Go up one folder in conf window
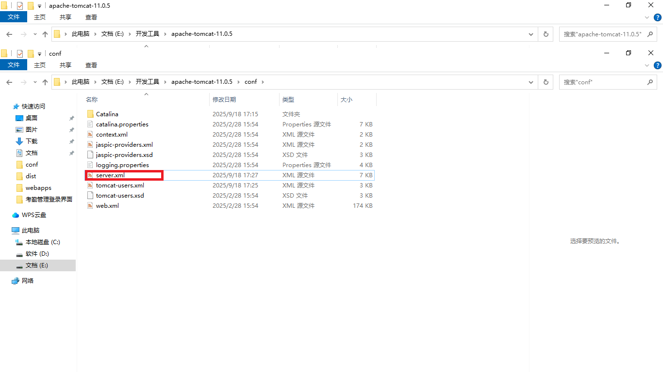Image resolution: width=663 pixels, height=372 pixels. (x=45, y=82)
